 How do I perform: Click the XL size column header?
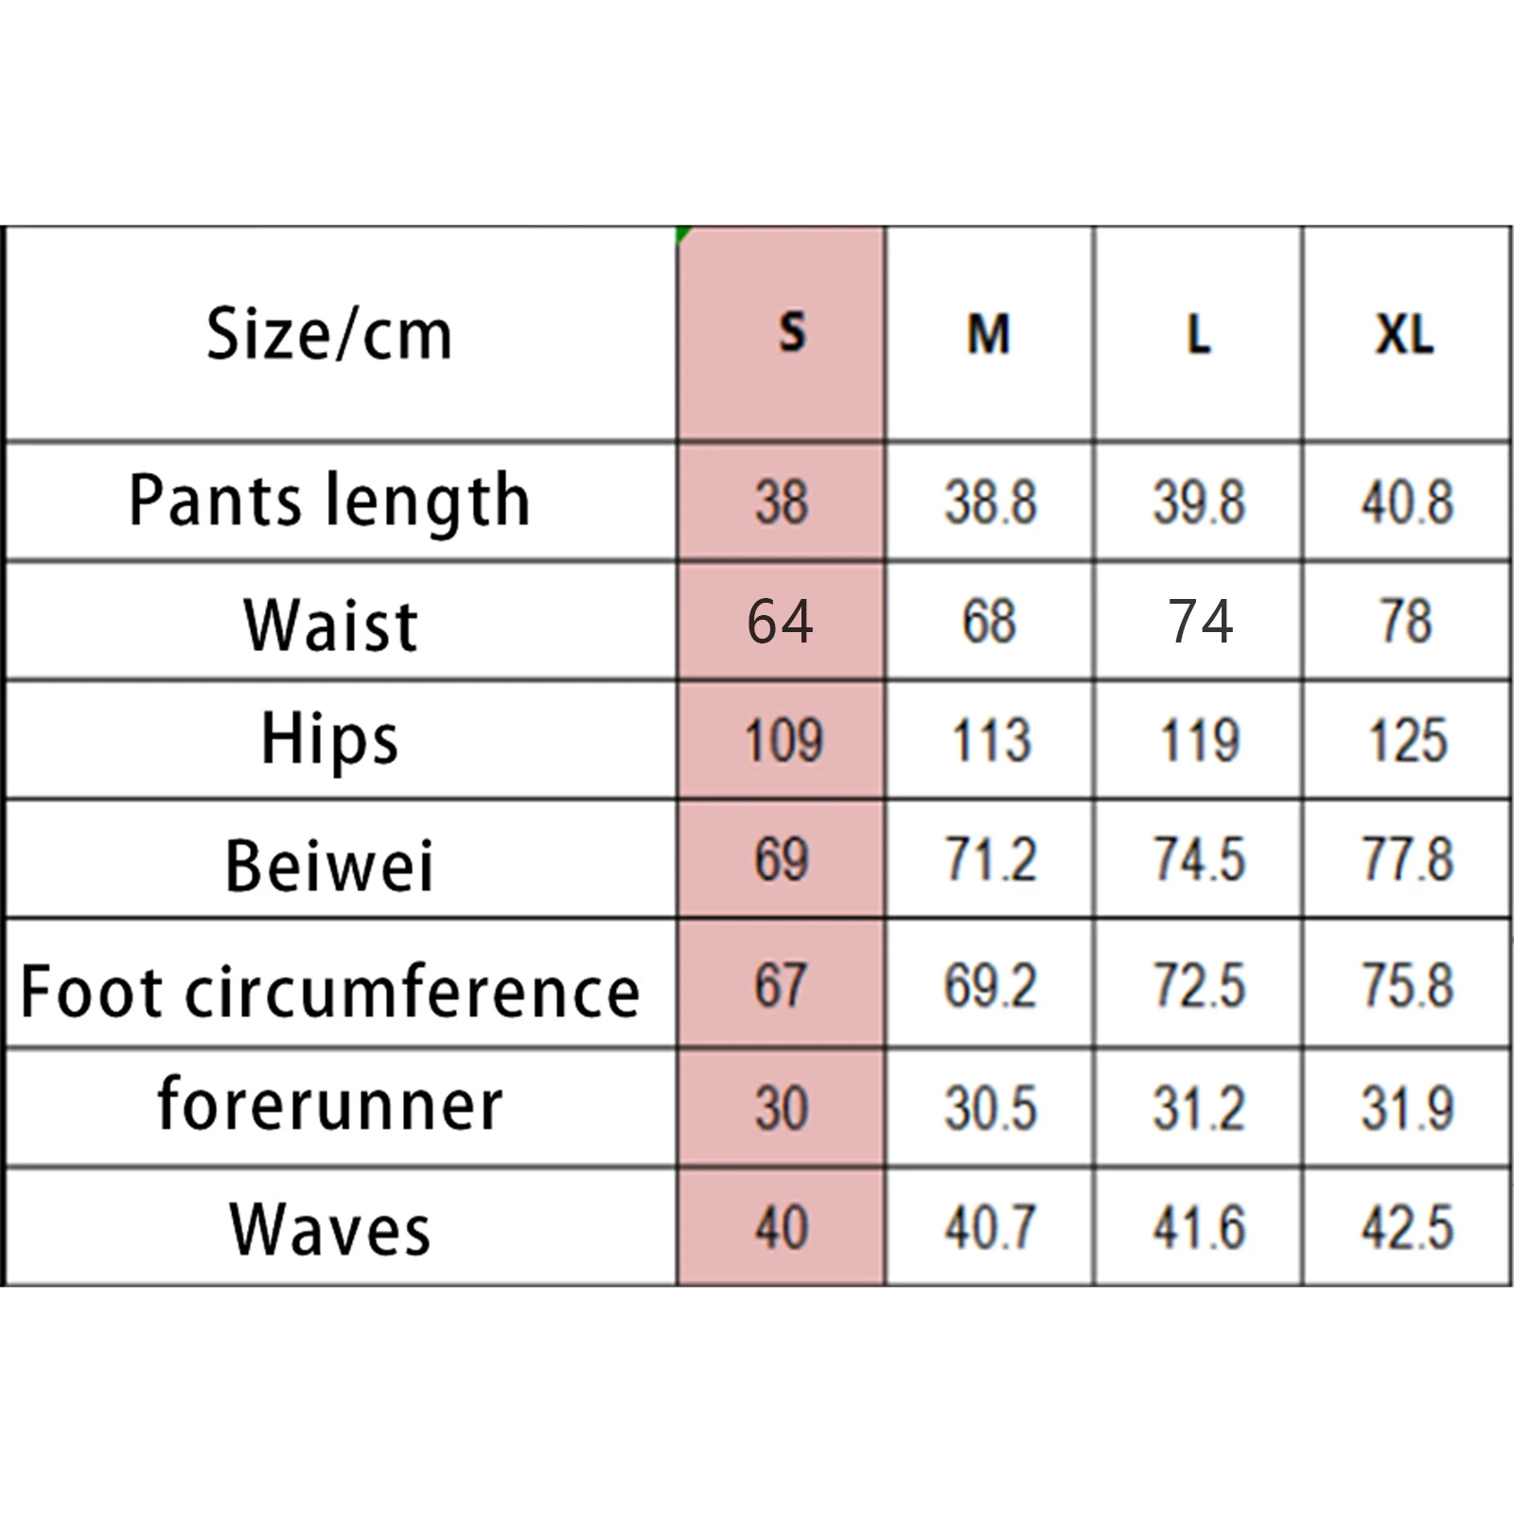pos(1407,334)
